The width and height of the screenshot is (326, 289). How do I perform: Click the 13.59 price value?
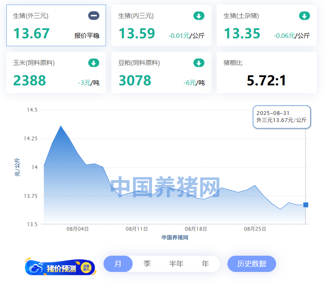(x=137, y=33)
